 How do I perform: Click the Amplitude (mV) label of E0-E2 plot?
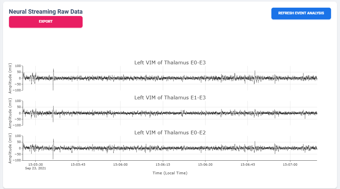pyautogui.click(x=10, y=148)
